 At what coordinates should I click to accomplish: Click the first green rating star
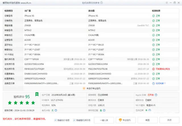10,103
